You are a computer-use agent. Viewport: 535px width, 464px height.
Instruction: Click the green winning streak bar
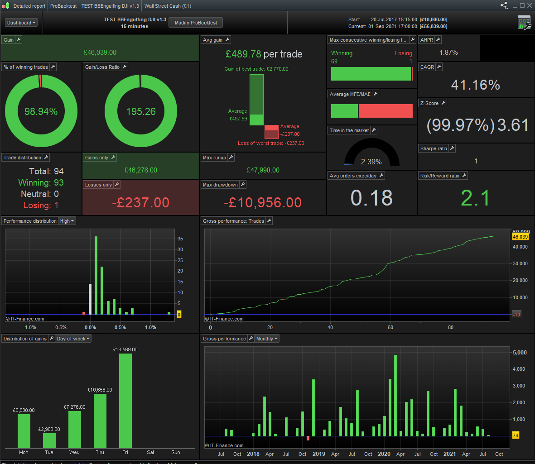coord(371,74)
